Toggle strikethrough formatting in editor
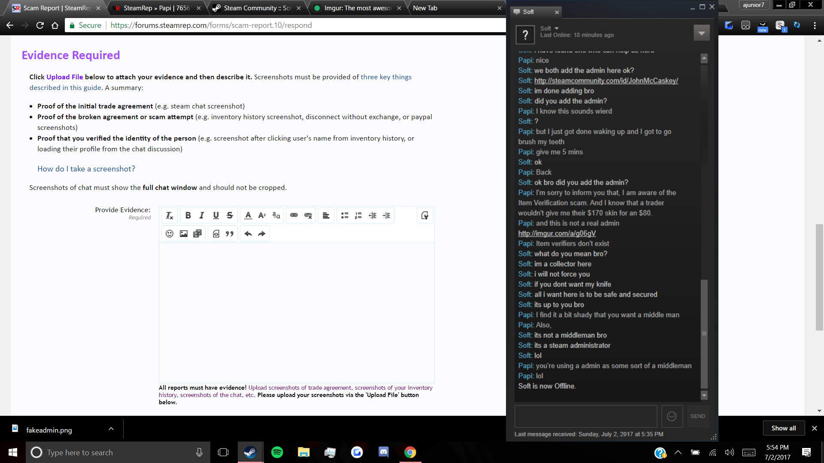824x463 pixels. (x=230, y=216)
